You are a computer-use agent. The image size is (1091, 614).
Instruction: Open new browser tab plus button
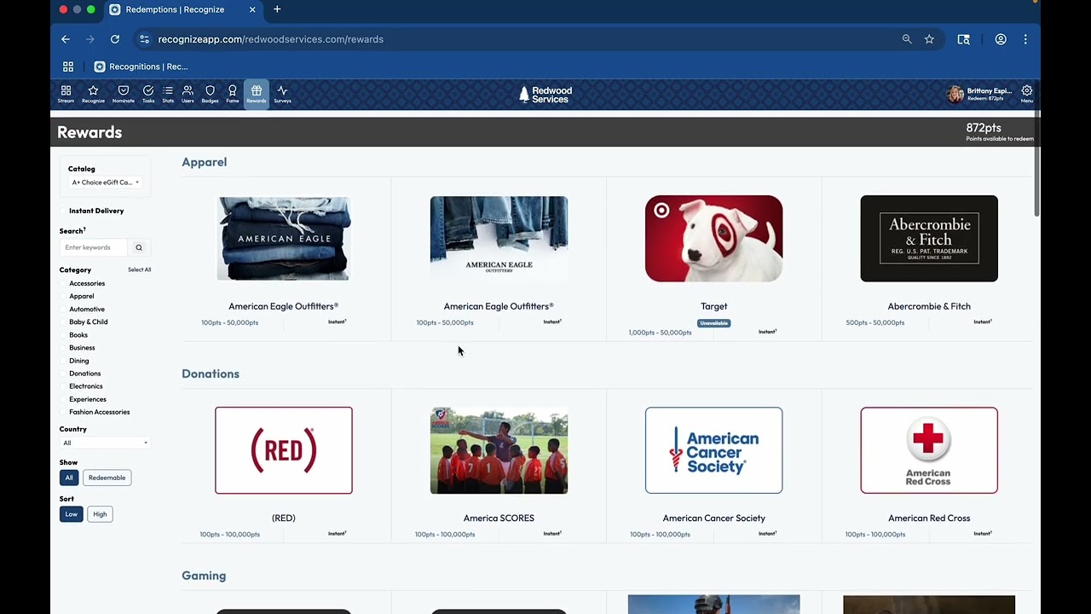point(277,9)
